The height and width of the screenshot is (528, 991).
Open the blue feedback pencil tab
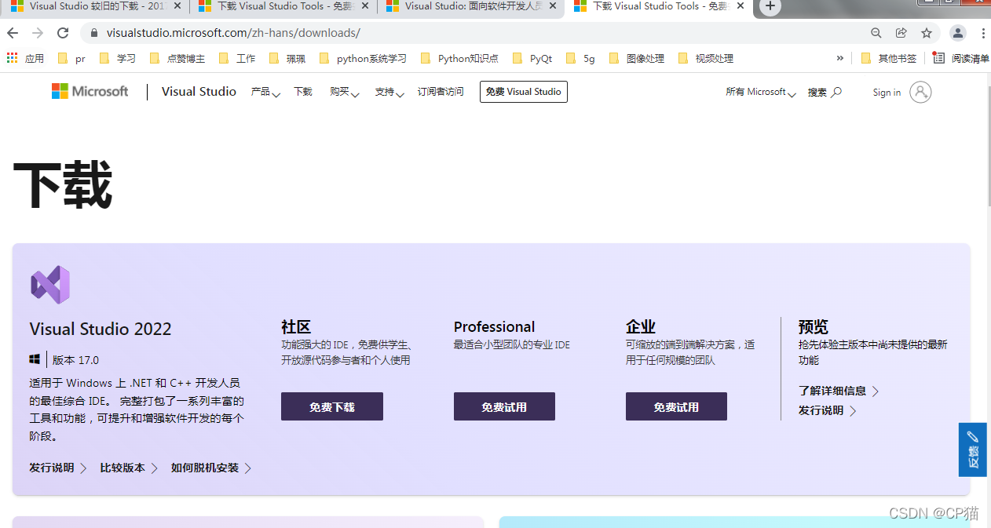click(x=973, y=450)
